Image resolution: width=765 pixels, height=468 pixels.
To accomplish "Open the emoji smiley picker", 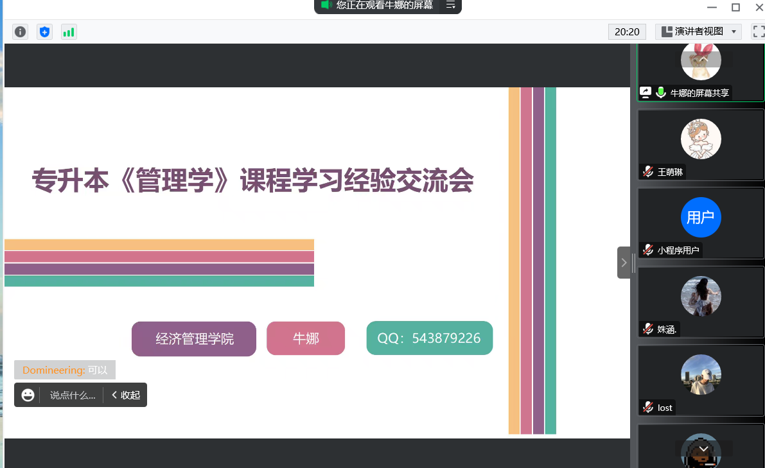I will 28,395.
